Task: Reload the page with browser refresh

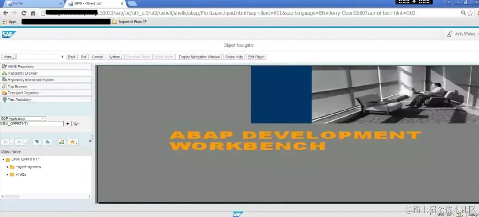Action: pos(24,13)
